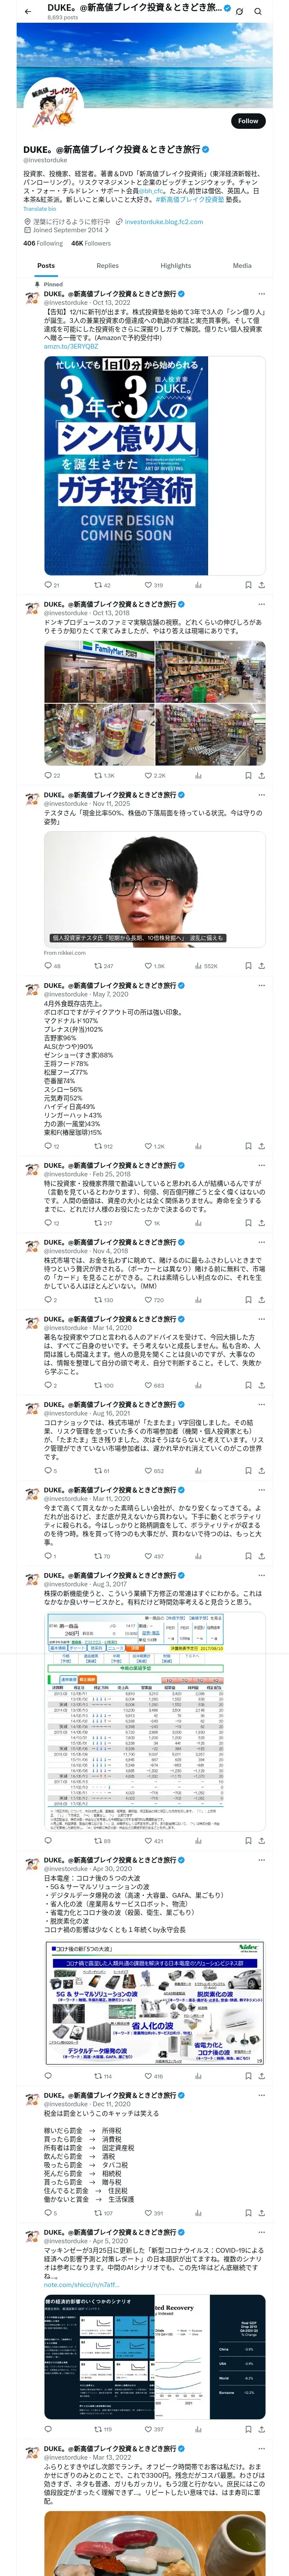Click the circular Grok icon beside search

(x=239, y=11)
